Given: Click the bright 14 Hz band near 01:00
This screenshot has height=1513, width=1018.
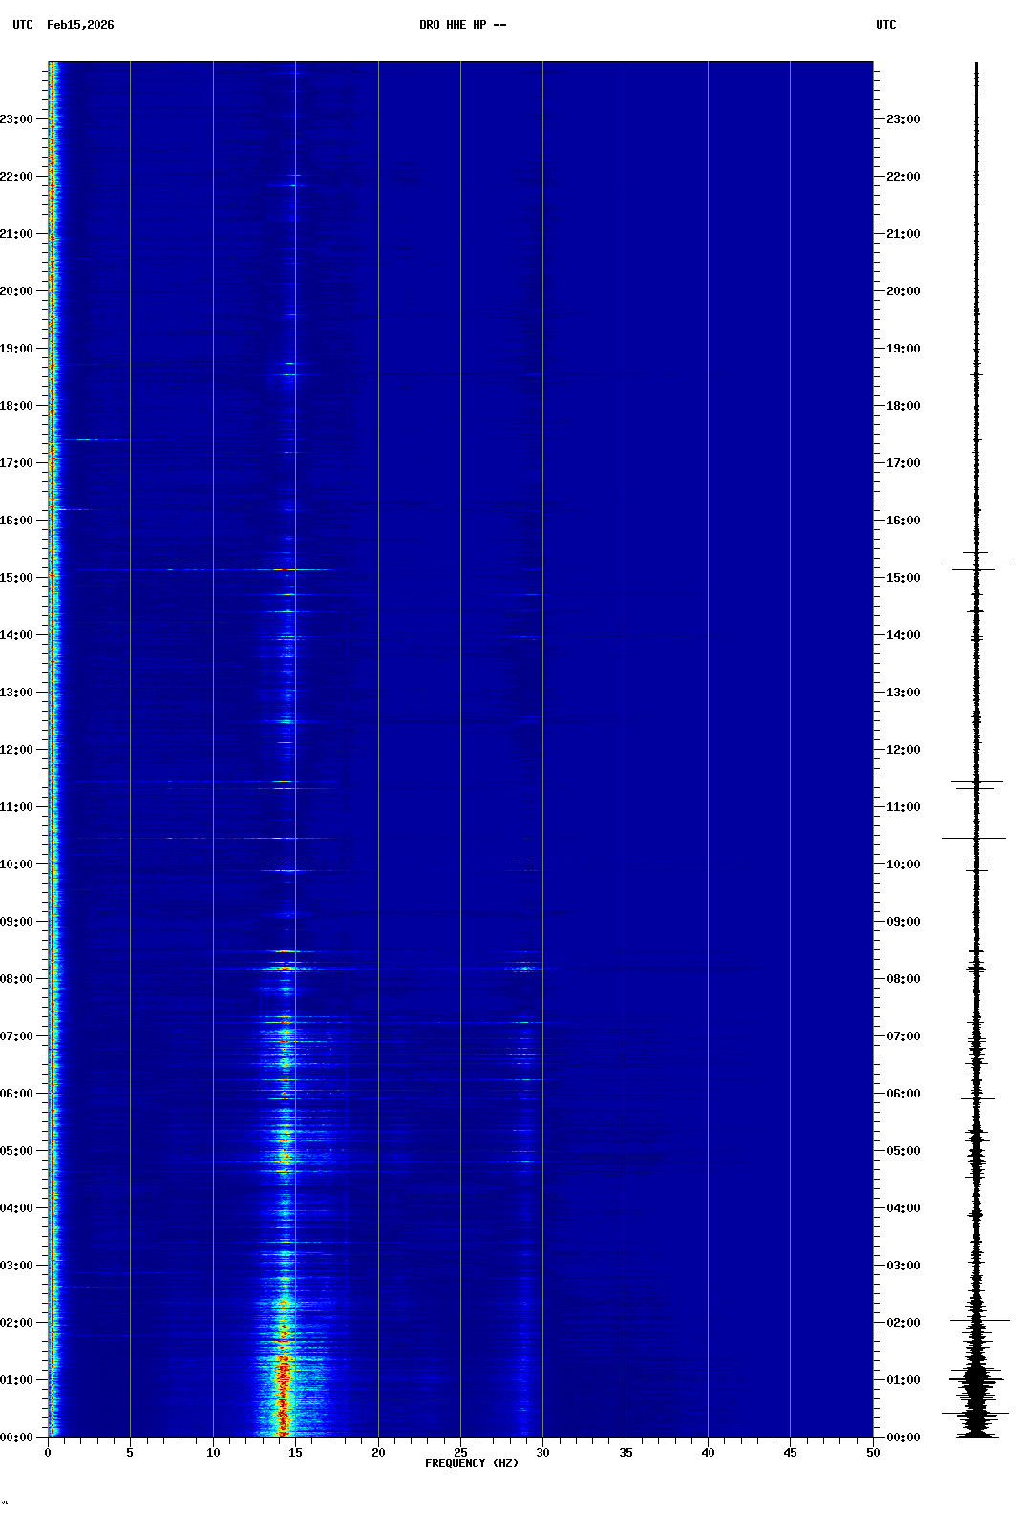Looking at the screenshot, I should click(x=282, y=1378).
